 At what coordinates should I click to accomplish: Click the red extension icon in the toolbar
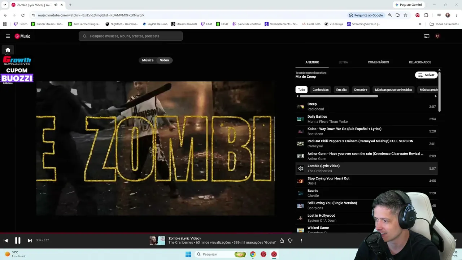click(418, 15)
